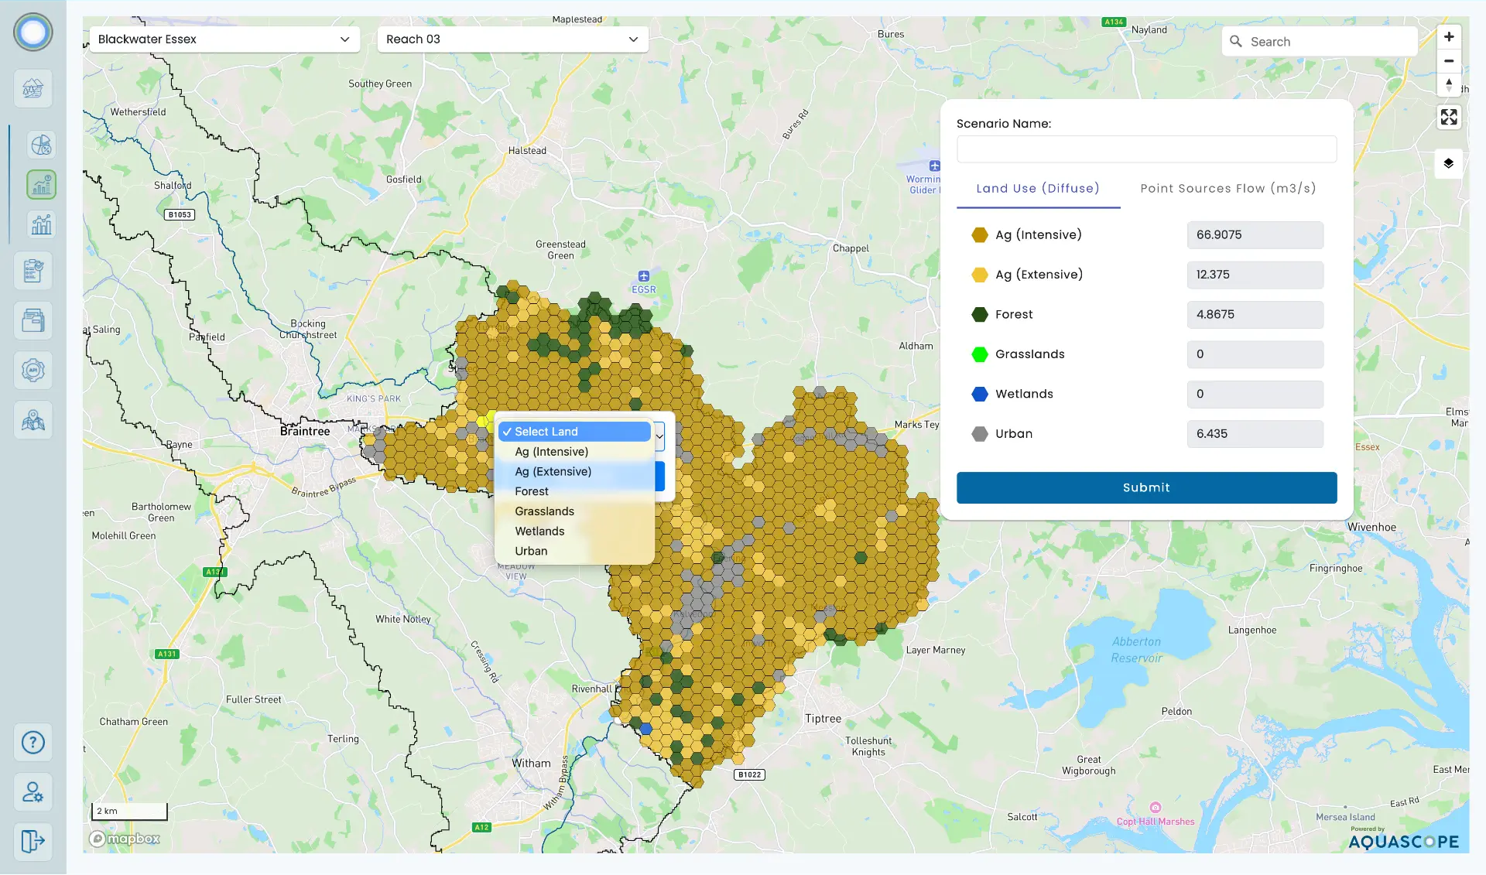Expand the Reach 03 dropdown
Image resolution: width=1486 pixels, height=875 pixels.
pos(512,39)
